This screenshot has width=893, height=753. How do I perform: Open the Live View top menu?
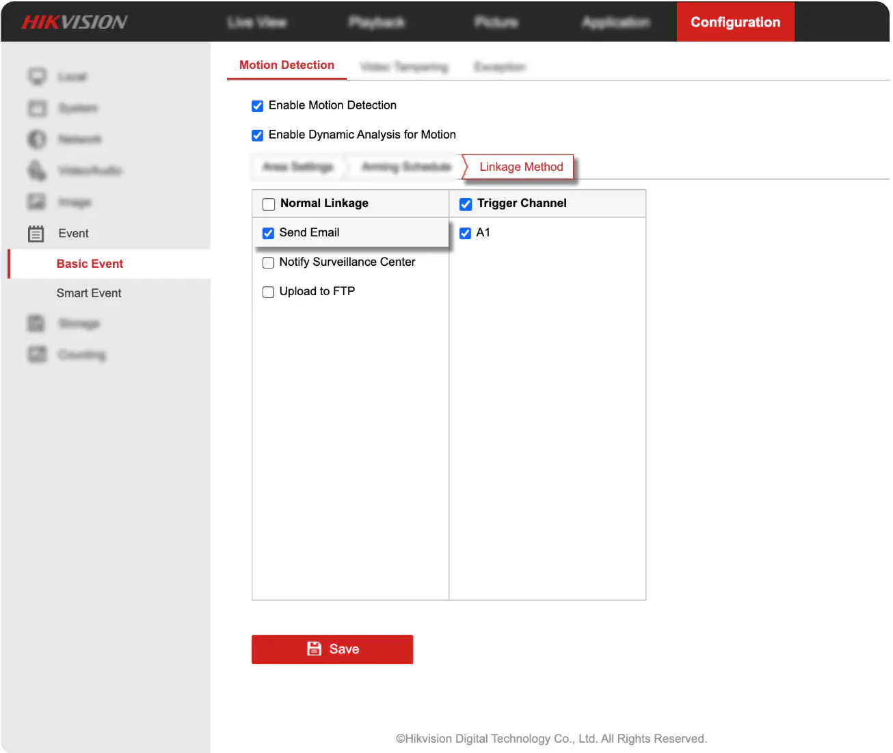pos(257,22)
